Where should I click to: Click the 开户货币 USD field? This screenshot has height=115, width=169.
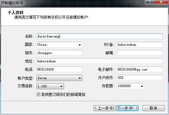point(140,78)
